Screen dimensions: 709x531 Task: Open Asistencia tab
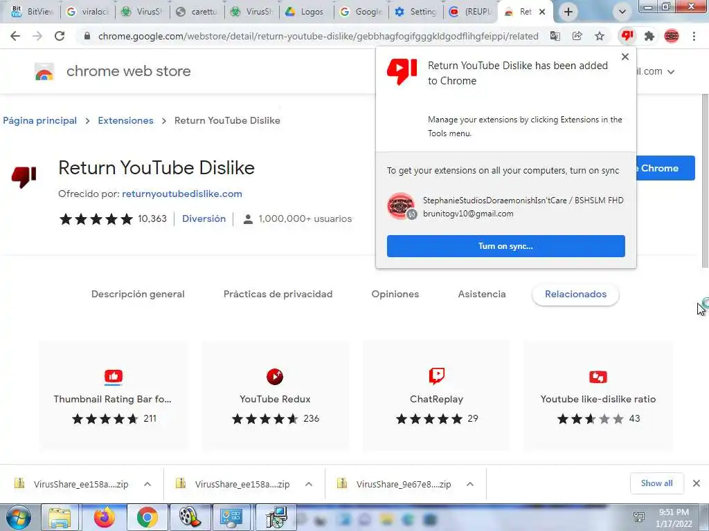coord(482,294)
